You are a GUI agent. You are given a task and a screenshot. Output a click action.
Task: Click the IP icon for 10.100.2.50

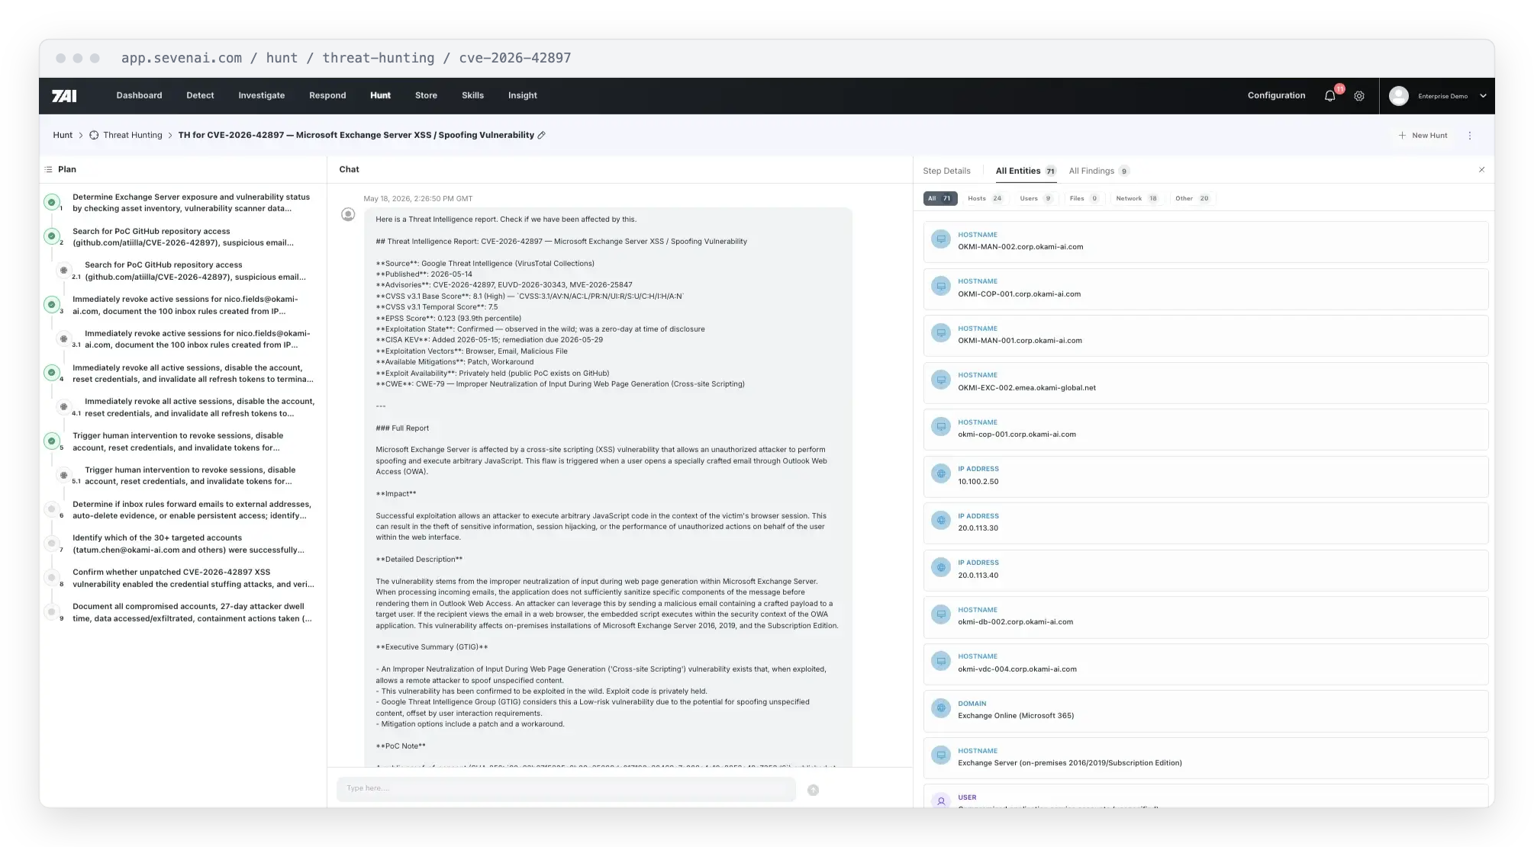(941, 474)
